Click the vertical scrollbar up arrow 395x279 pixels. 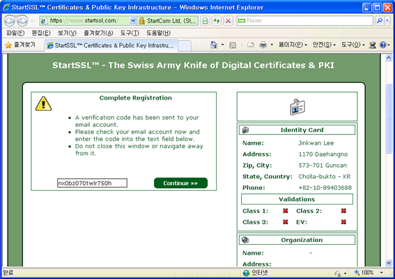[x=389, y=58]
